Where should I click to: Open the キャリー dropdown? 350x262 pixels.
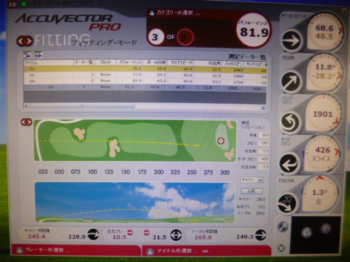click(x=252, y=180)
